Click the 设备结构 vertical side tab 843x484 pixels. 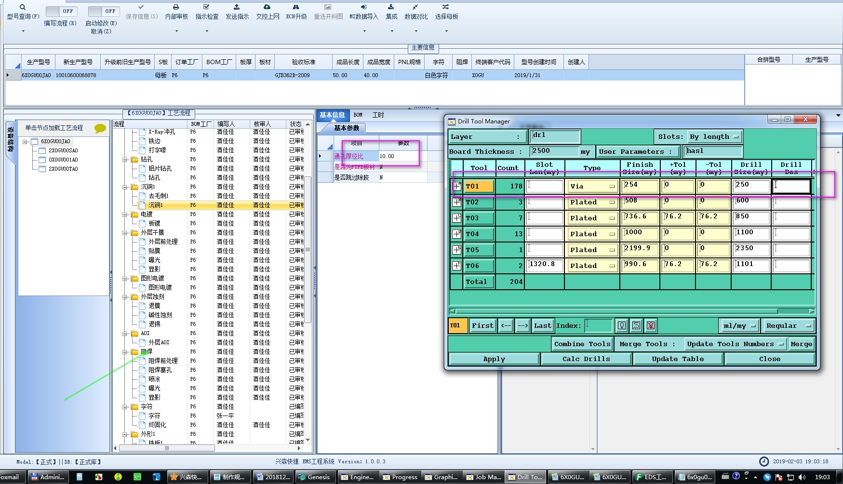[x=10, y=139]
